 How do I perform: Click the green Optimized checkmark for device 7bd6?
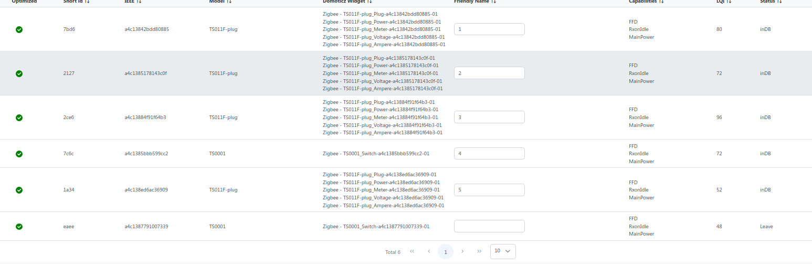tap(19, 29)
